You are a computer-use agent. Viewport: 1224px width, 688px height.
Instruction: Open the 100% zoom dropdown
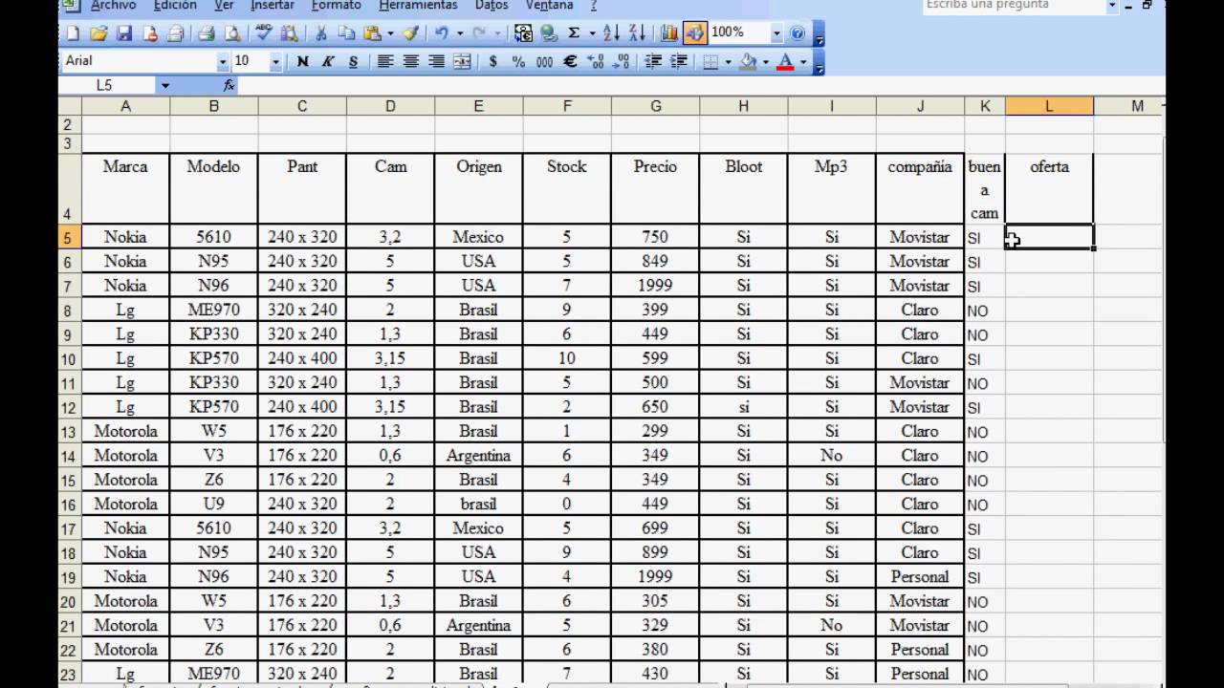pos(776,33)
